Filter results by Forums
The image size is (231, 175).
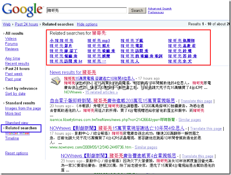click(11, 44)
